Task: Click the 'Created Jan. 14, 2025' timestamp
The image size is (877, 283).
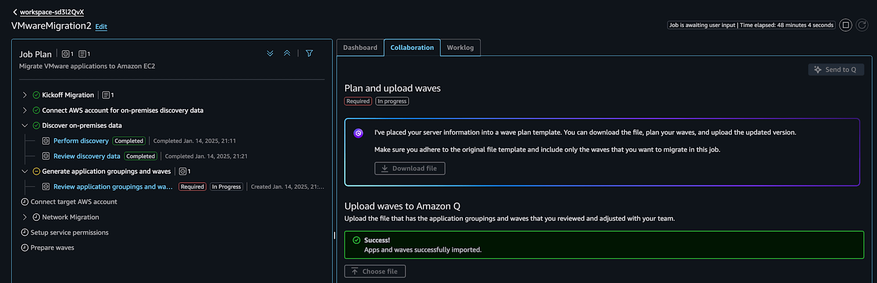Action: pyautogui.click(x=288, y=187)
